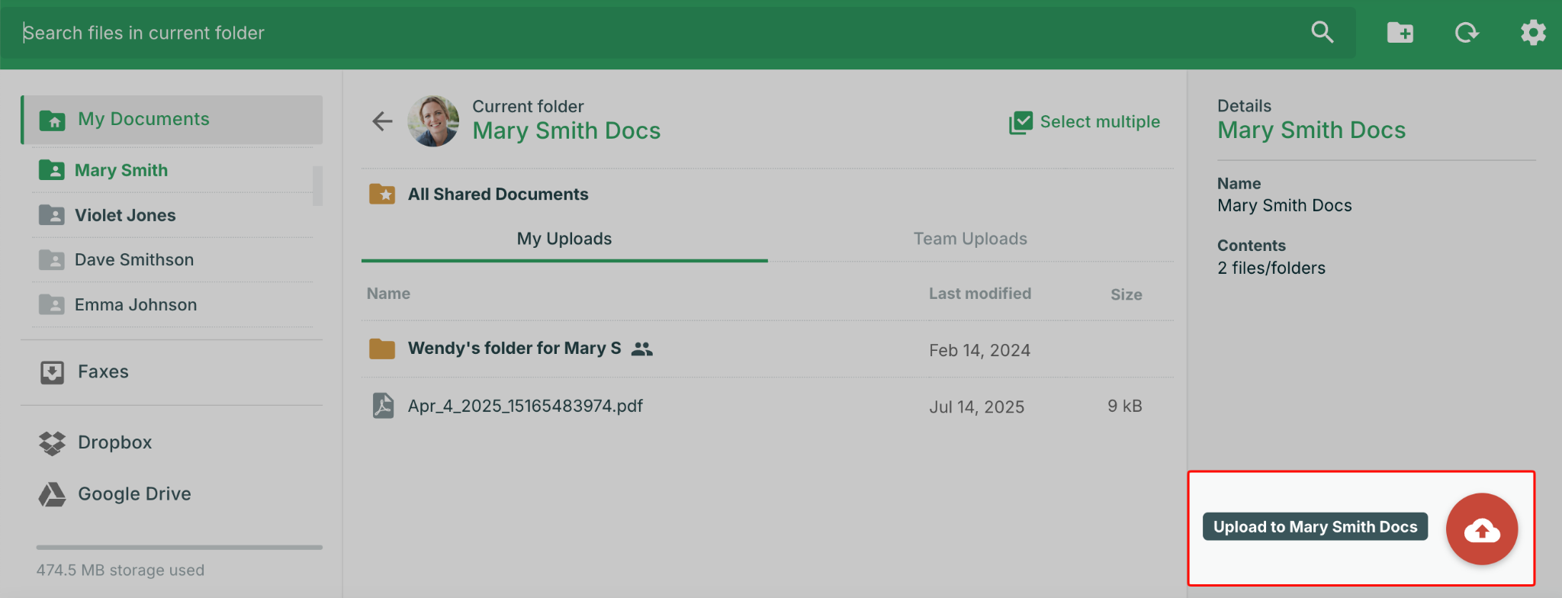Select Dave Smithson folder in sidebar
The width and height of the screenshot is (1562, 598).
(134, 260)
